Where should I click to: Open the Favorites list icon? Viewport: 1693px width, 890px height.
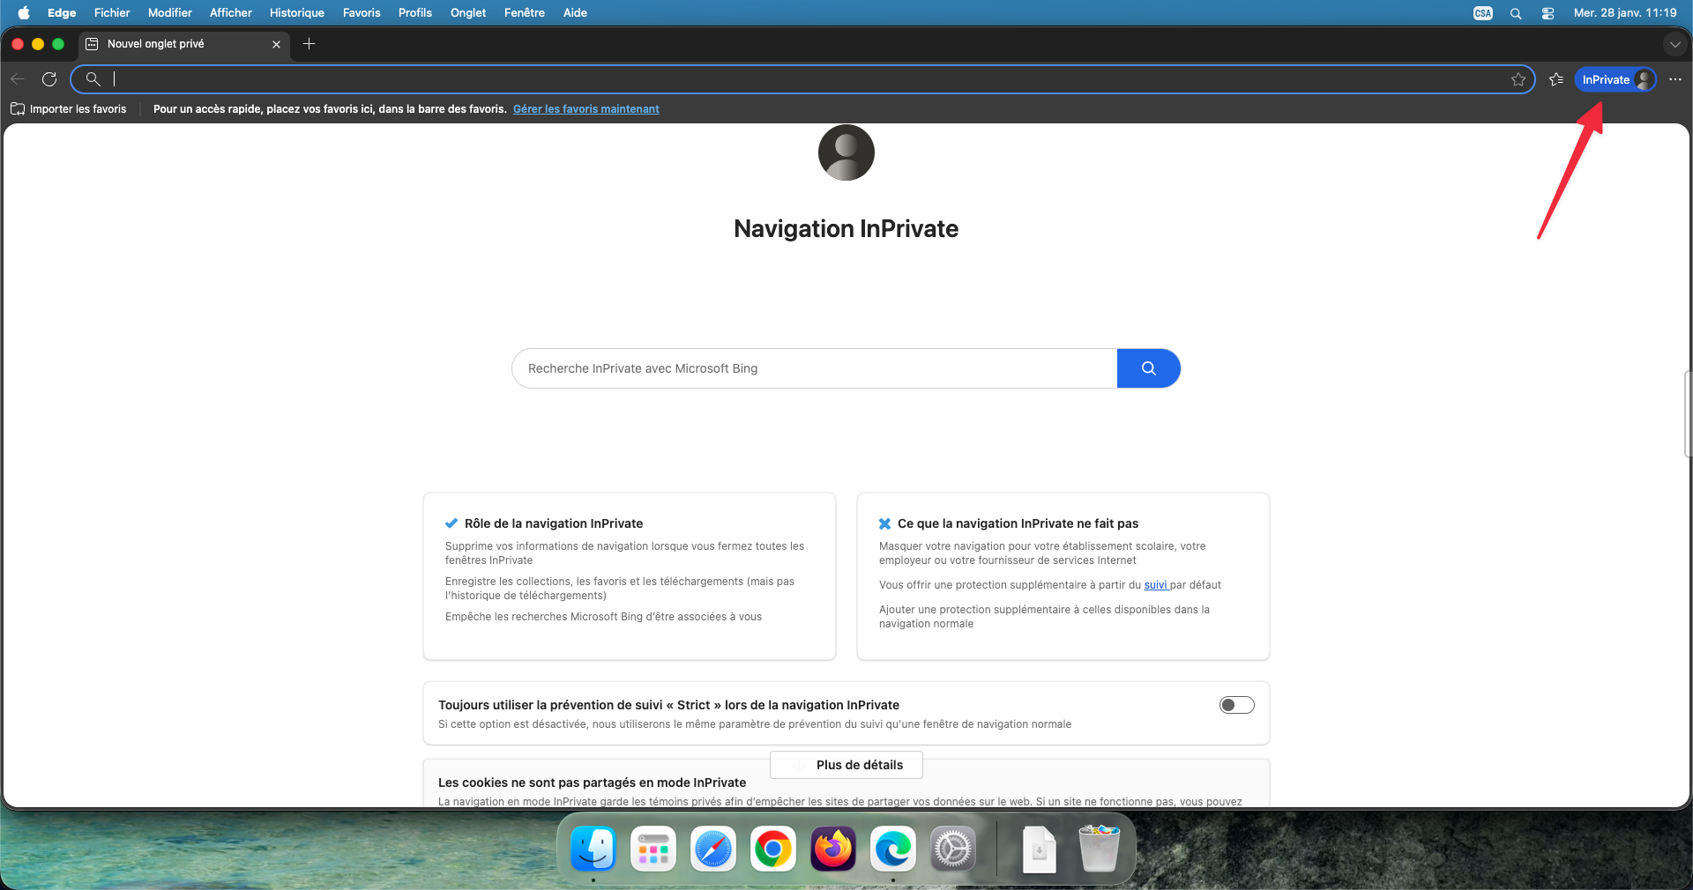[1556, 79]
